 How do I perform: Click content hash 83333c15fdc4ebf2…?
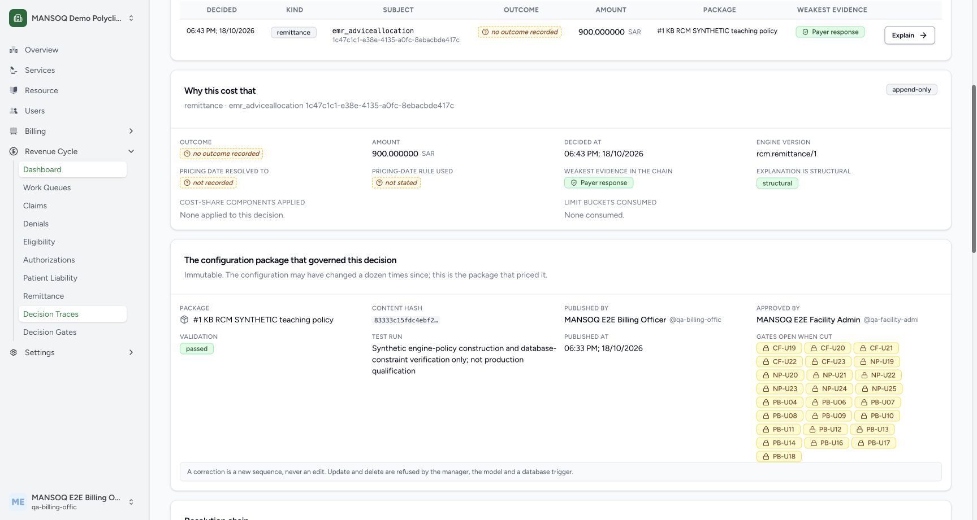pos(405,320)
